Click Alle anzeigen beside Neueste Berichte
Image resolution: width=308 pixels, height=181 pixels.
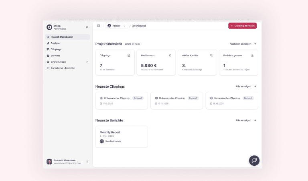pyautogui.click(x=245, y=120)
